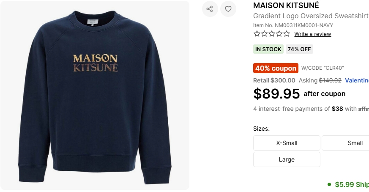Click the share icon button
369x192 pixels.
[x=210, y=9]
